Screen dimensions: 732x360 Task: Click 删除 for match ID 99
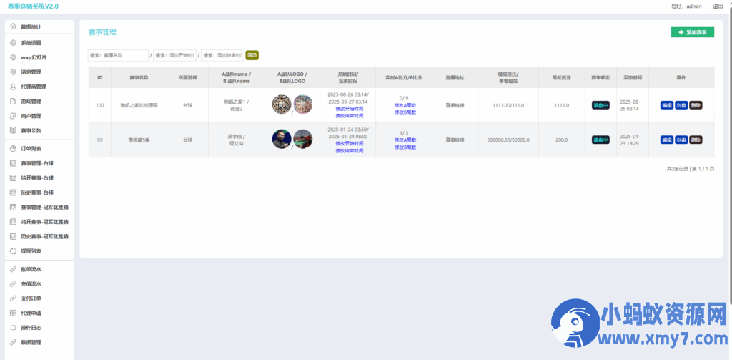696,140
